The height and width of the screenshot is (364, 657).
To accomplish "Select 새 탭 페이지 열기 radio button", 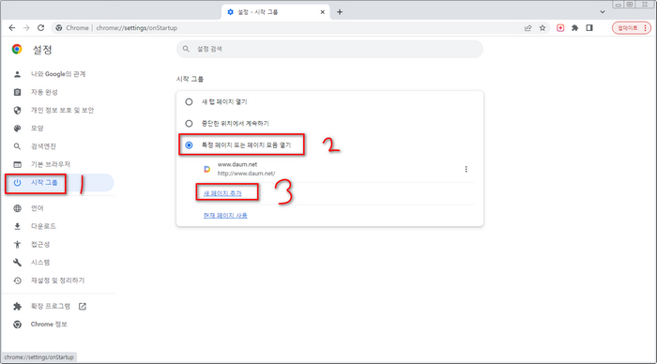I will (x=189, y=101).
